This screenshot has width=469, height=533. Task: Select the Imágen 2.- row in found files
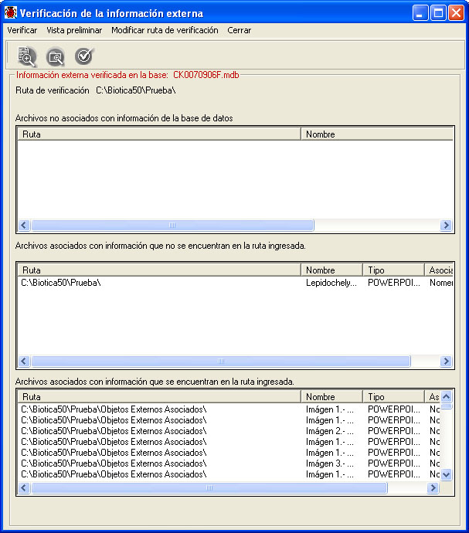(229, 431)
